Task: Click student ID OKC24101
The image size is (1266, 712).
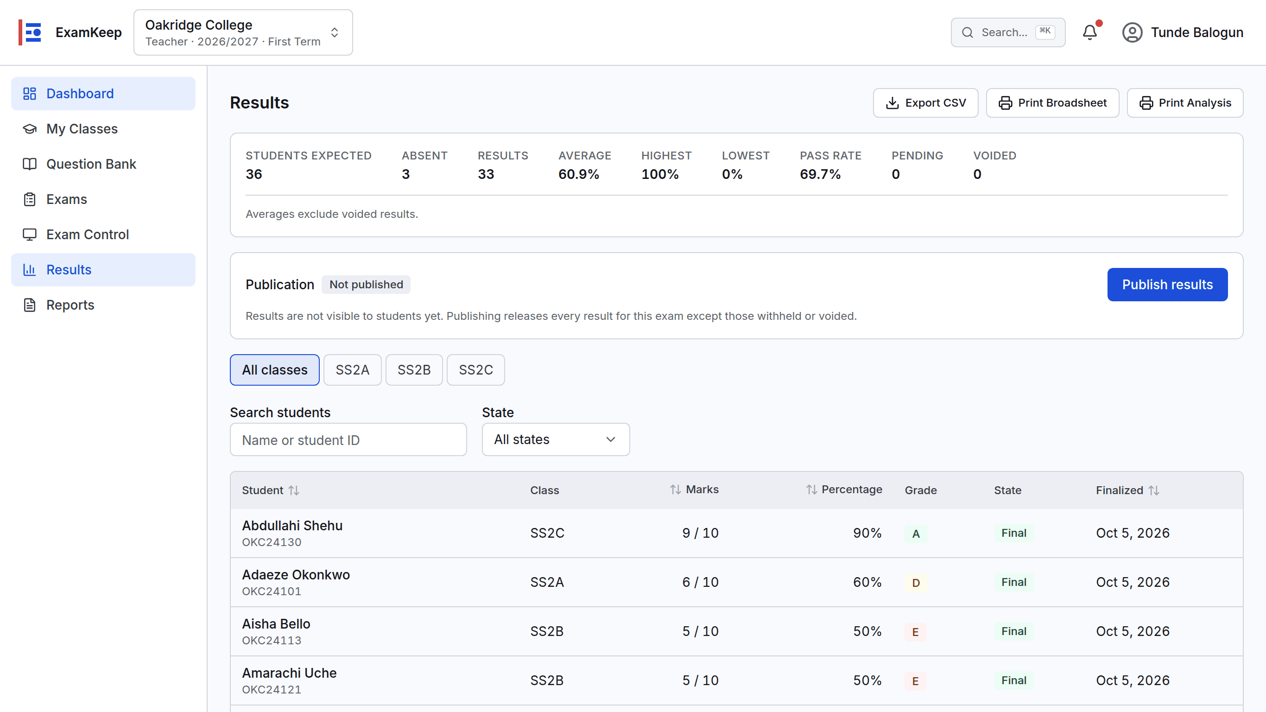Action: click(x=271, y=591)
